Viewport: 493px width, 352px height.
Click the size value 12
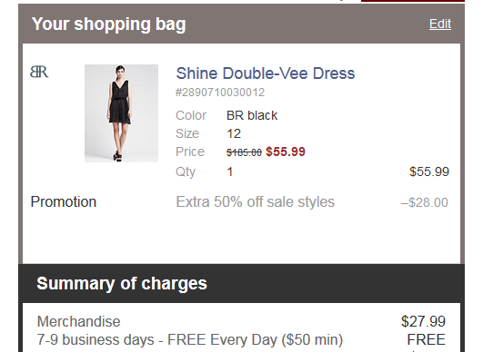pos(234,133)
